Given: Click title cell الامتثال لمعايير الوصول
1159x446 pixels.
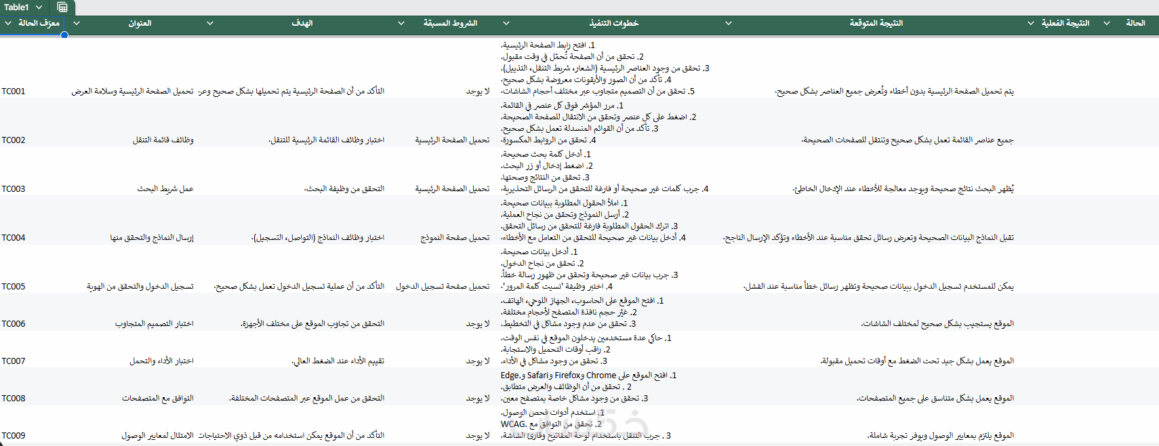Looking at the screenshot, I should coord(157,436).
